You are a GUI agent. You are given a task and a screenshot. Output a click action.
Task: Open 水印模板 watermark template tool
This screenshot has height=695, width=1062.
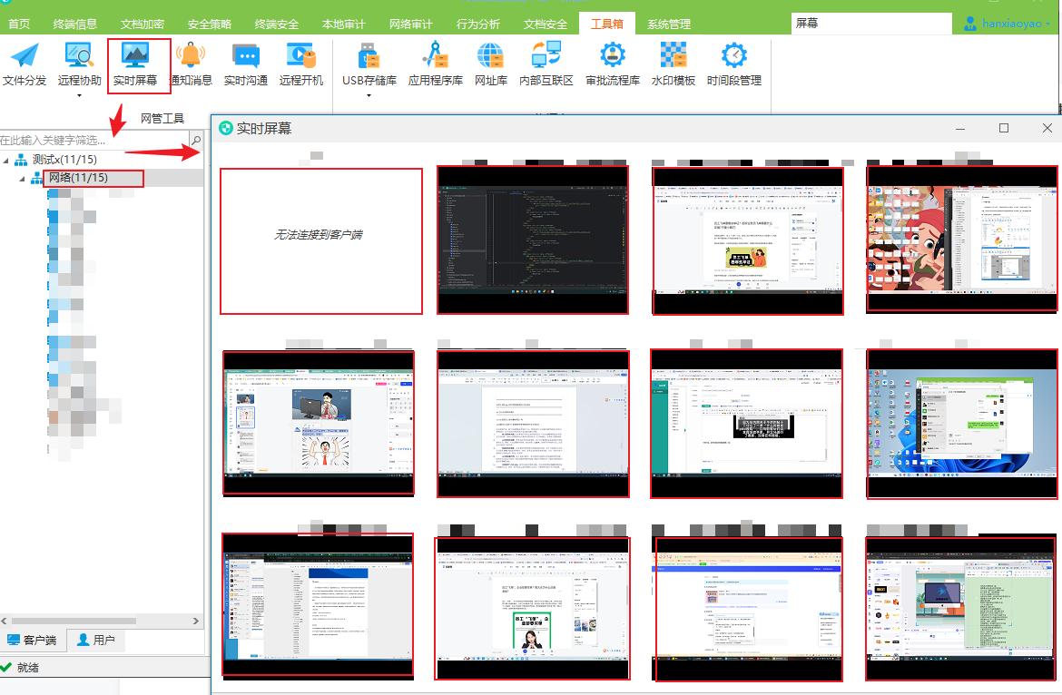[673, 64]
